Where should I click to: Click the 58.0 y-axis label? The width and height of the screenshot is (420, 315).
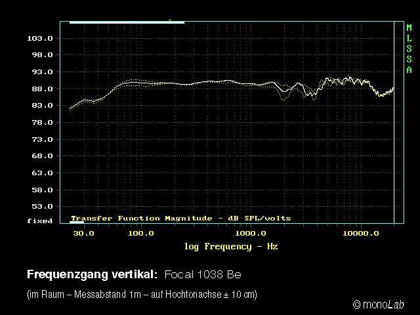coord(42,190)
